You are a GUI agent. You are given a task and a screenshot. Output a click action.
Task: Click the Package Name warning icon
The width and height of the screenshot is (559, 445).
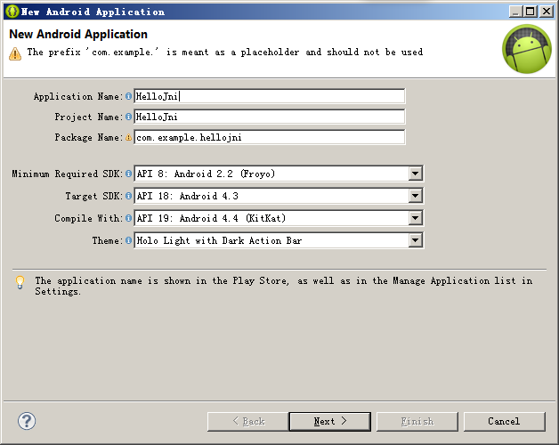pos(128,137)
